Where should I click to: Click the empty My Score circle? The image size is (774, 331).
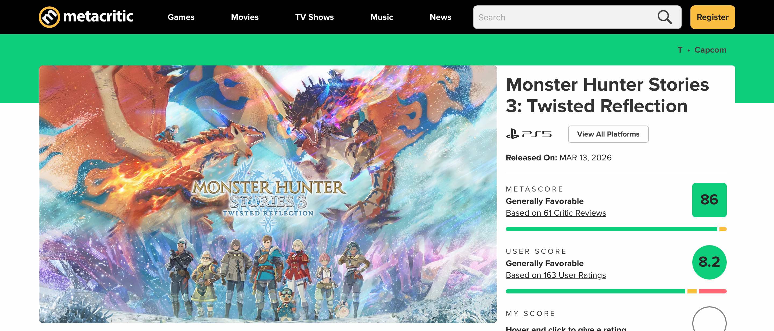[x=709, y=319]
